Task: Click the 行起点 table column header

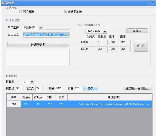Action: click(x=38, y=97)
